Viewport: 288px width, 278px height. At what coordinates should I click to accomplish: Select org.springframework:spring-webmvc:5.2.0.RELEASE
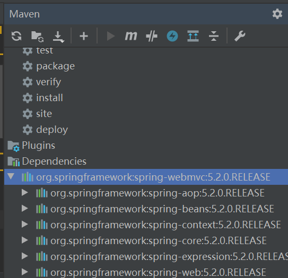pos(146,177)
